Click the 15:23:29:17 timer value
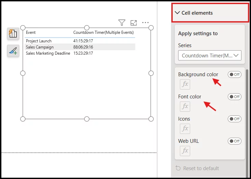The height and width of the screenshot is (179, 251). 83,53
